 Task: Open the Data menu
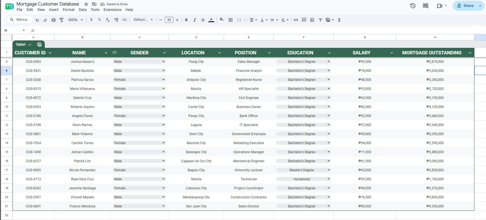(x=83, y=10)
